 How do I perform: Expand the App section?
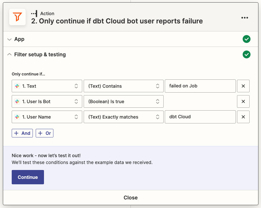(9, 39)
